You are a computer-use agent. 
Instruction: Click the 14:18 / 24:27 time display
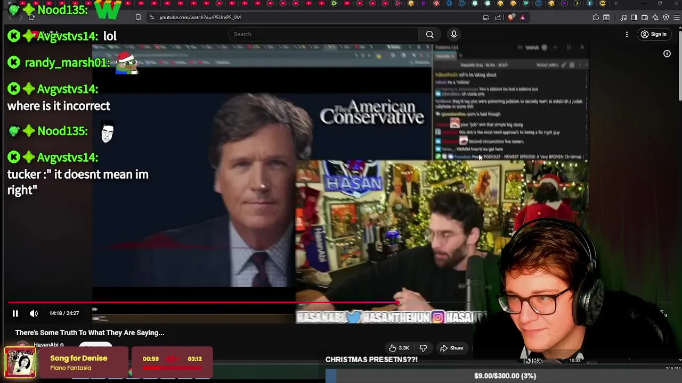pyautogui.click(x=64, y=313)
